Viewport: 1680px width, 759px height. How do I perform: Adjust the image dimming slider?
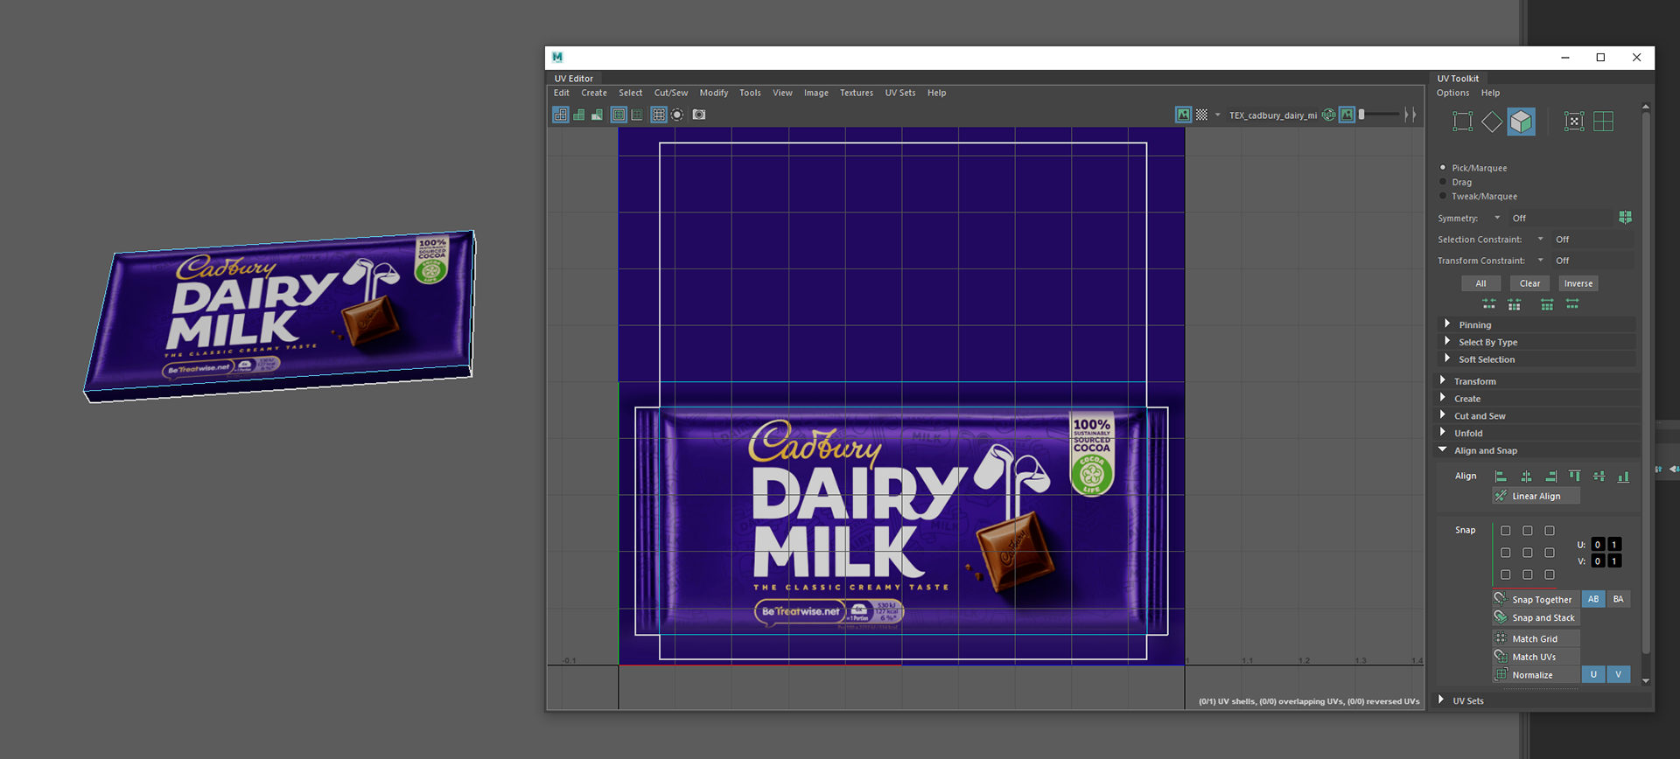(x=1379, y=115)
